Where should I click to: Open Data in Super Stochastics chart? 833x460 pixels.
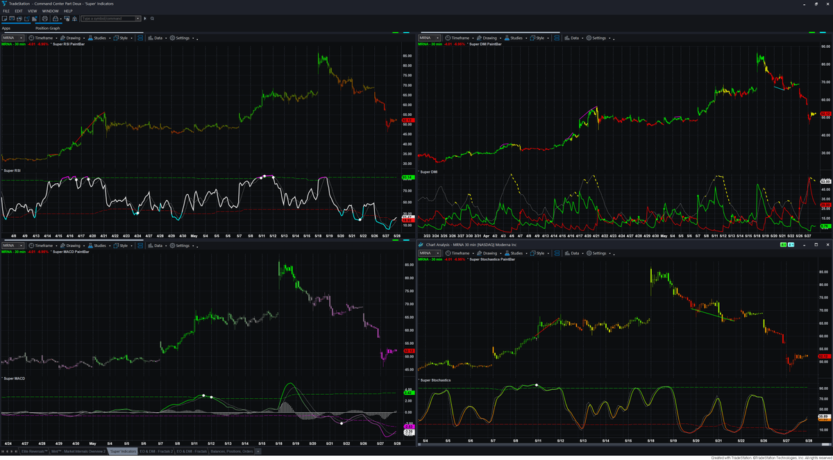coord(573,253)
